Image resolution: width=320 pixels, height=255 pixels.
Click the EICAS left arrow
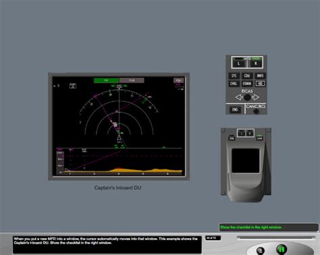(239, 97)
